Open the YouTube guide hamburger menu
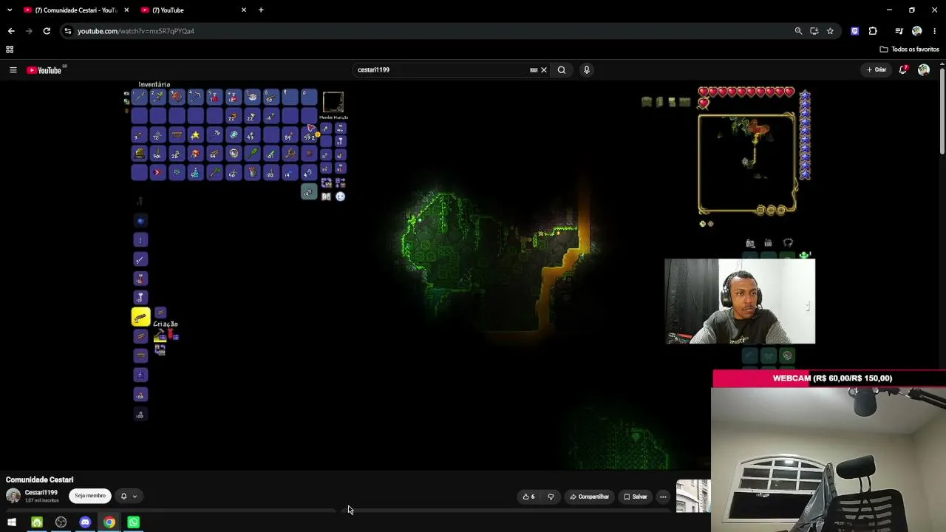 (x=13, y=70)
